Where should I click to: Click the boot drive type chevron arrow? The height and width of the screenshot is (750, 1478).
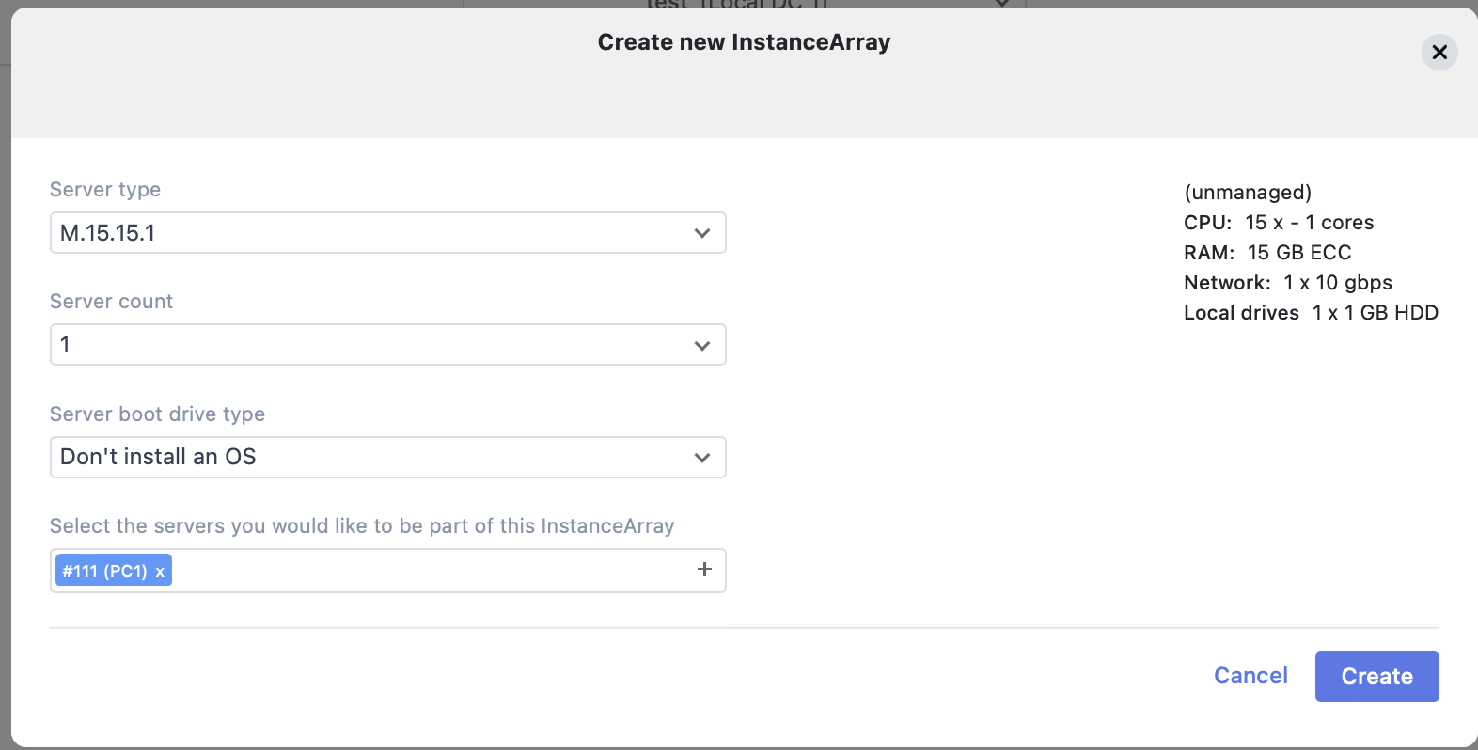701,458
